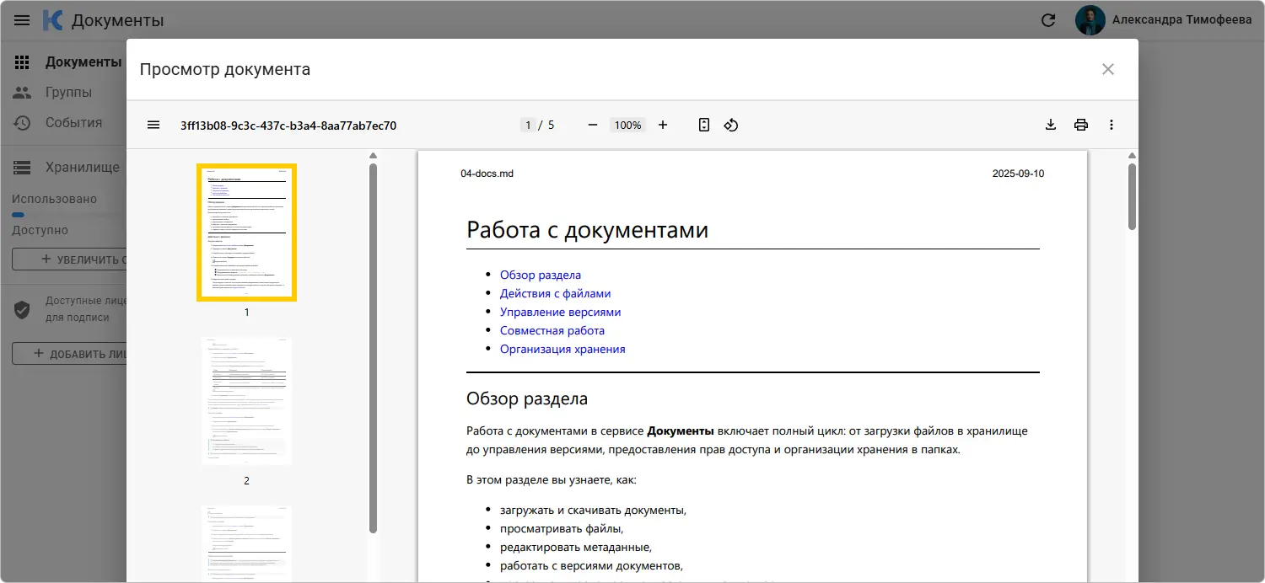
Task: Click the refresh icon in header
Action: point(1048,20)
